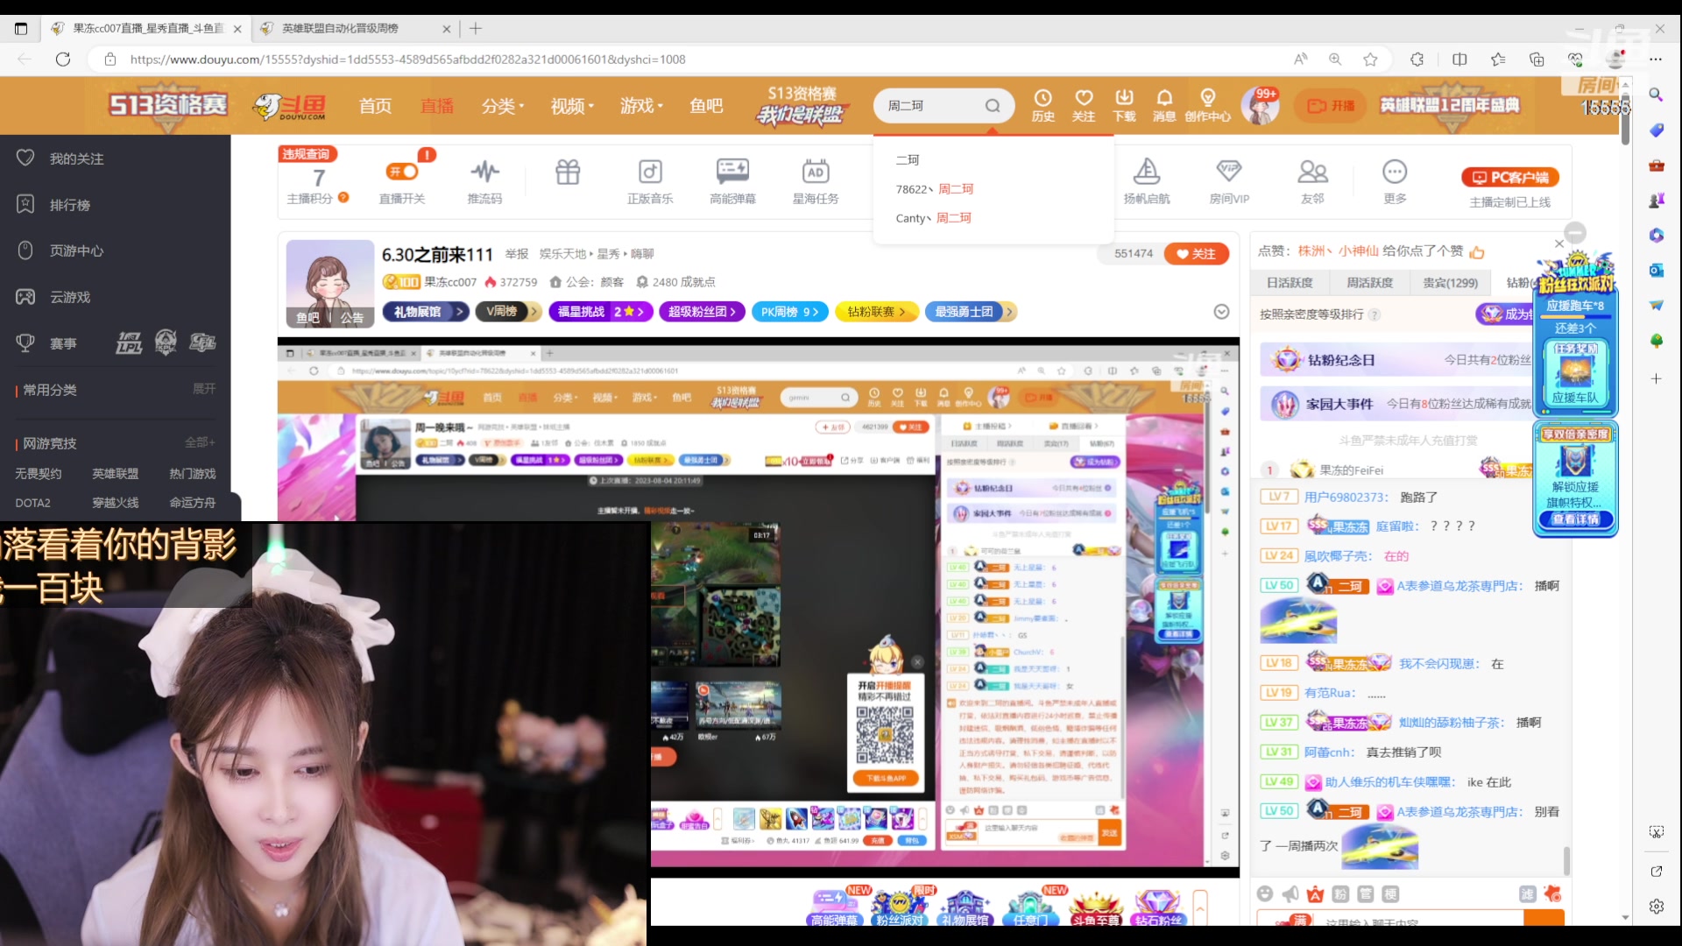Open the 高能弹幕 toolbar icon
This screenshot has height=946, width=1682.
coord(732,181)
